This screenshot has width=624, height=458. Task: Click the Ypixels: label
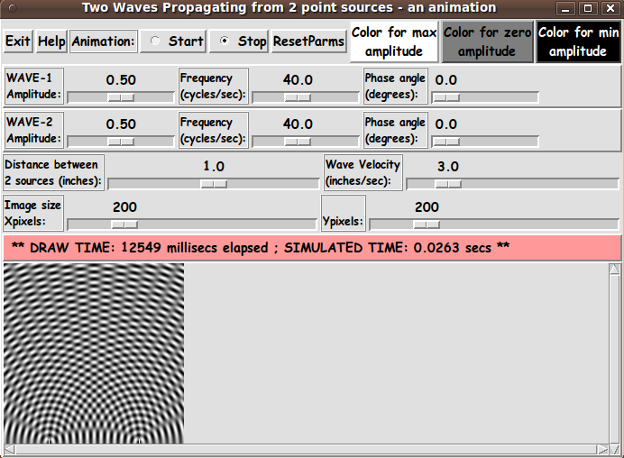[344, 213]
